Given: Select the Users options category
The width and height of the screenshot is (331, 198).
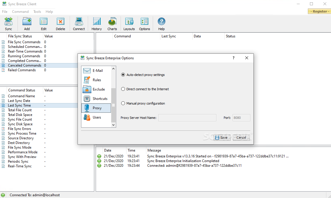Looking at the screenshot, I should pyautogui.click(x=96, y=117).
